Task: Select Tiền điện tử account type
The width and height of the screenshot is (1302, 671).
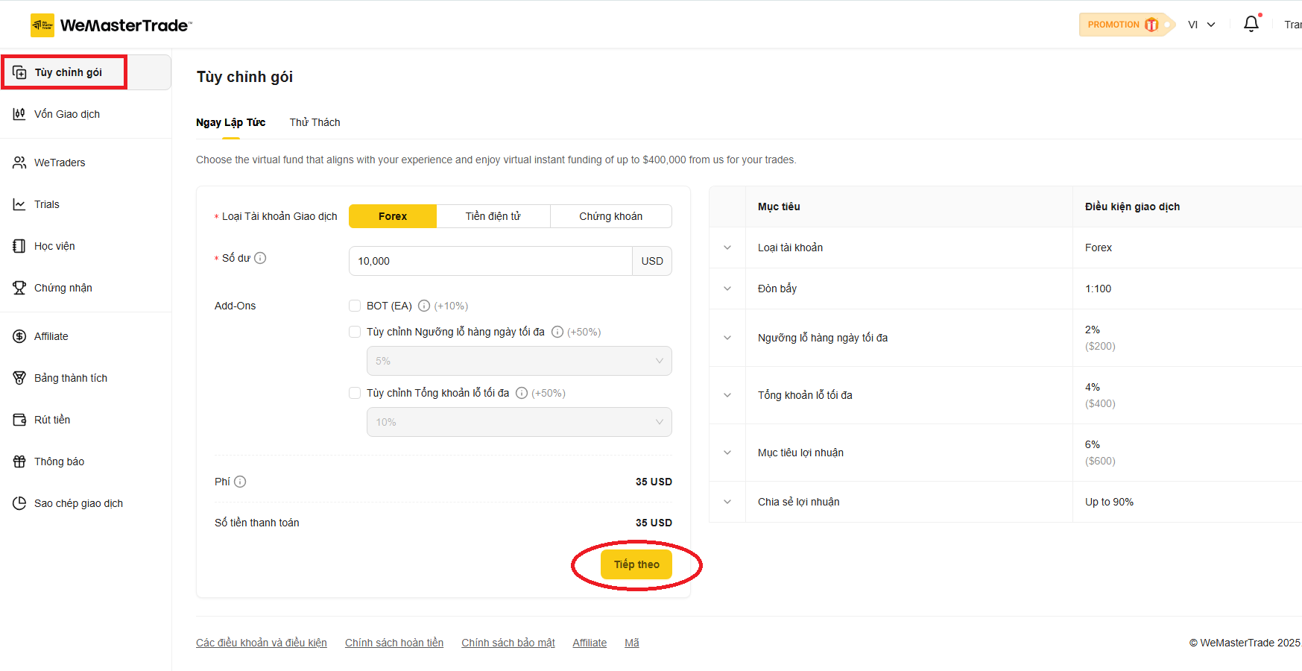Action: [x=493, y=216]
